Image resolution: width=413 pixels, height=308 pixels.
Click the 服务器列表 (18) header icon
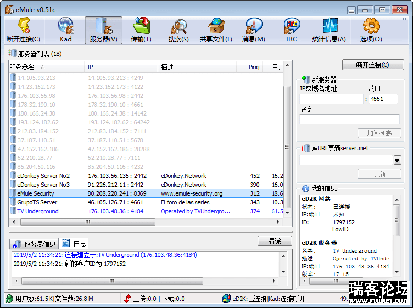point(13,53)
